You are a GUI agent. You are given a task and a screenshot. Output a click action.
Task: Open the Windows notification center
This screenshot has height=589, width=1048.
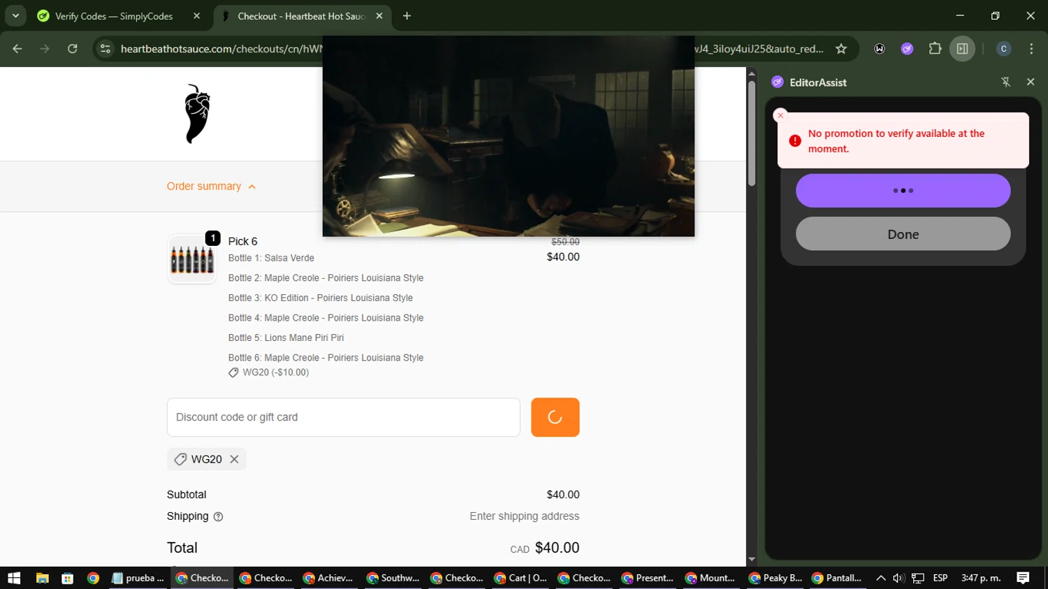pos(1023,578)
